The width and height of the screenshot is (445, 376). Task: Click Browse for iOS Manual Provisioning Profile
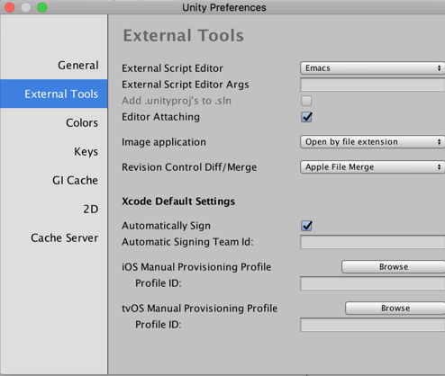(394, 266)
